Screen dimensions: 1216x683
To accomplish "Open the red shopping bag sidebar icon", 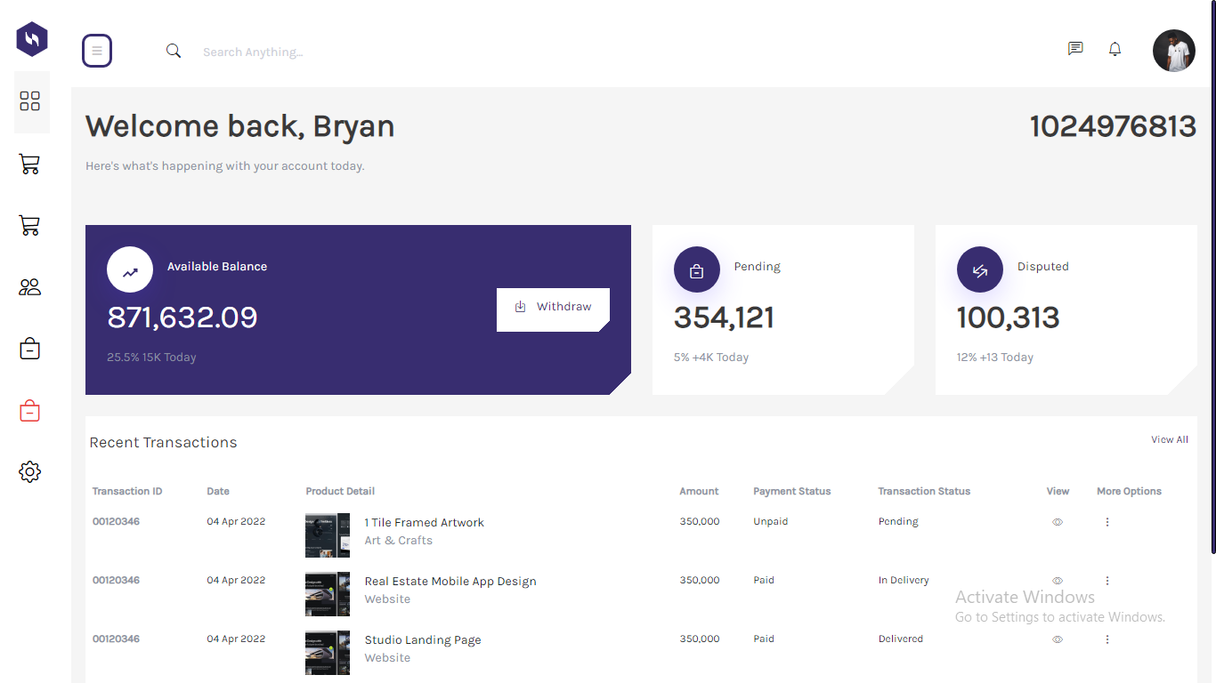I will (30, 411).
